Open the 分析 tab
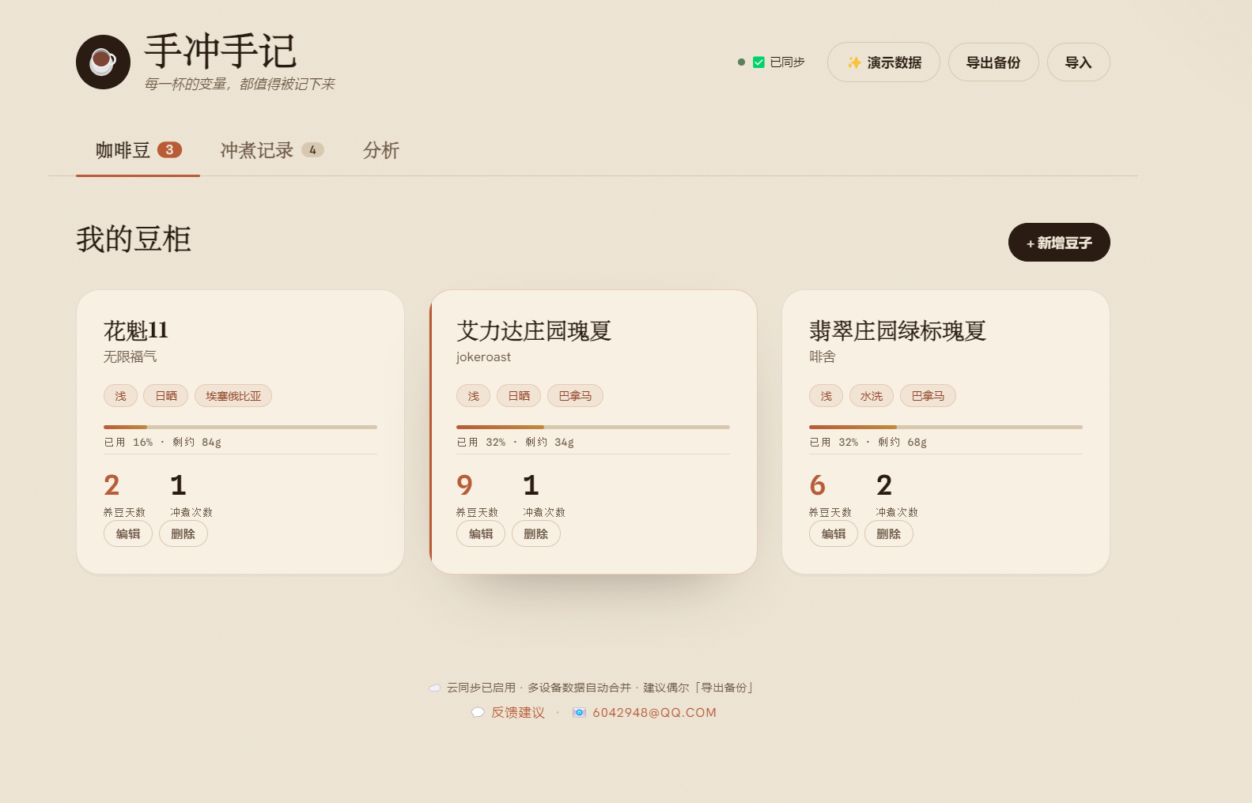The width and height of the screenshot is (1252, 803). pyautogui.click(x=381, y=150)
